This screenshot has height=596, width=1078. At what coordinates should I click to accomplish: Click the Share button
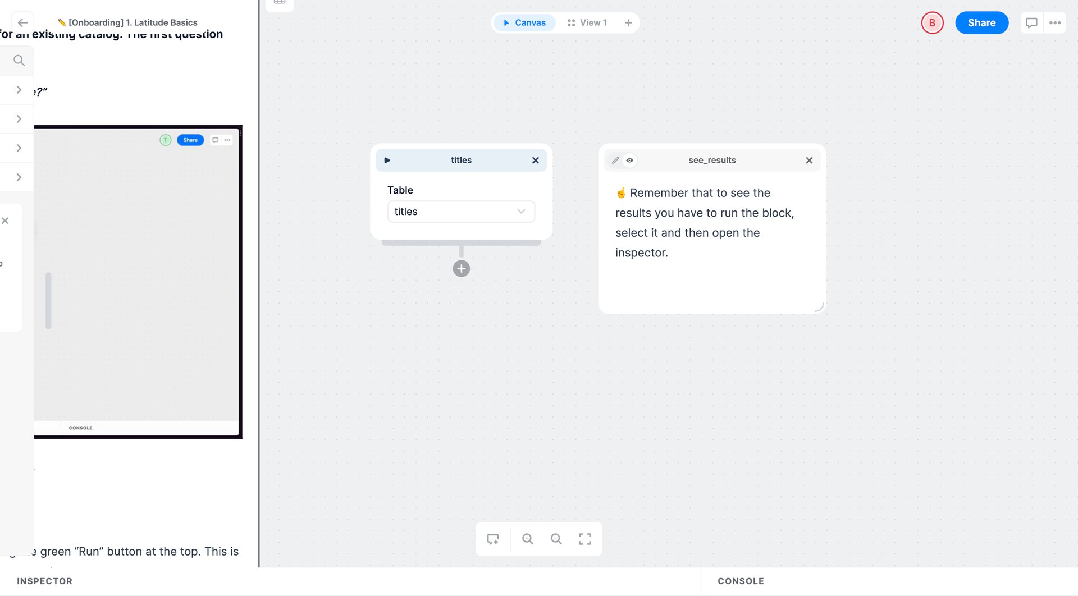point(981,22)
